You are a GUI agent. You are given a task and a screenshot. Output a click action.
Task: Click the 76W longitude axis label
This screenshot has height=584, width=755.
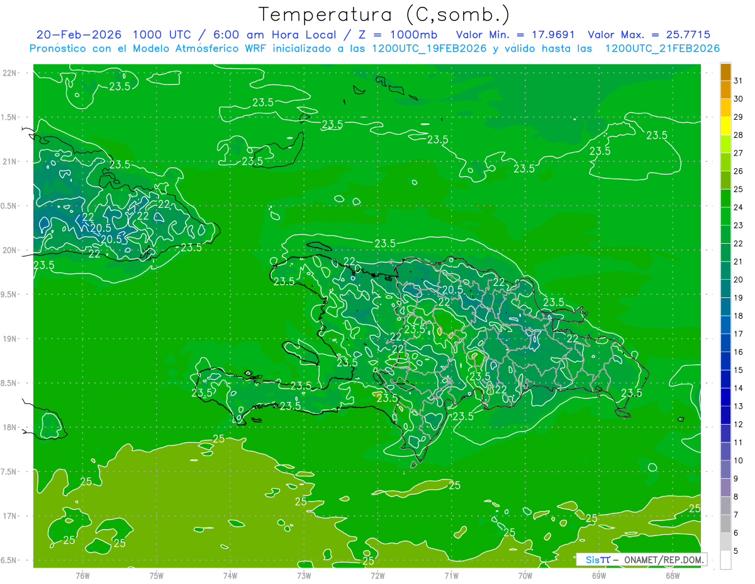pyautogui.click(x=82, y=575)
